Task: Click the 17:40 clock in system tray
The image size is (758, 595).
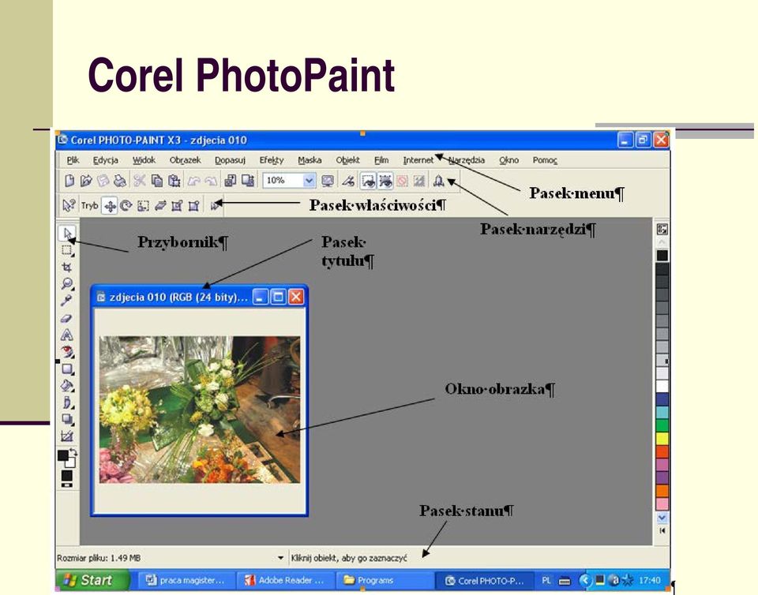Action: tap(649, 580)
